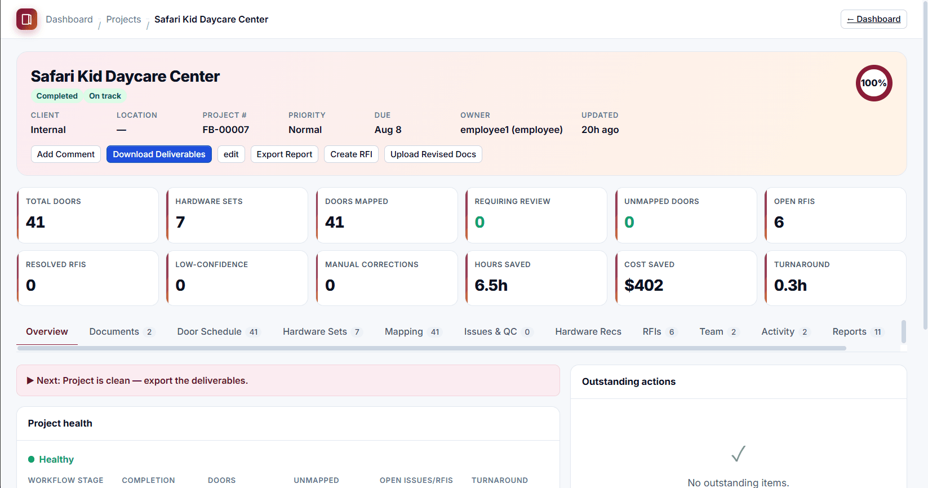Click the Requiring Review stat card
Viewport: 928px width, 488px height.
[x=536, y=215]
